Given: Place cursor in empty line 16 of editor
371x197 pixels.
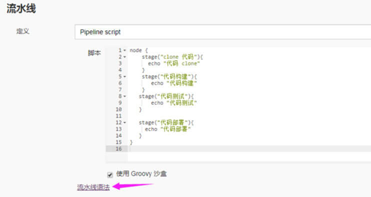Looking at the screenshot, I should pos(249,149).
